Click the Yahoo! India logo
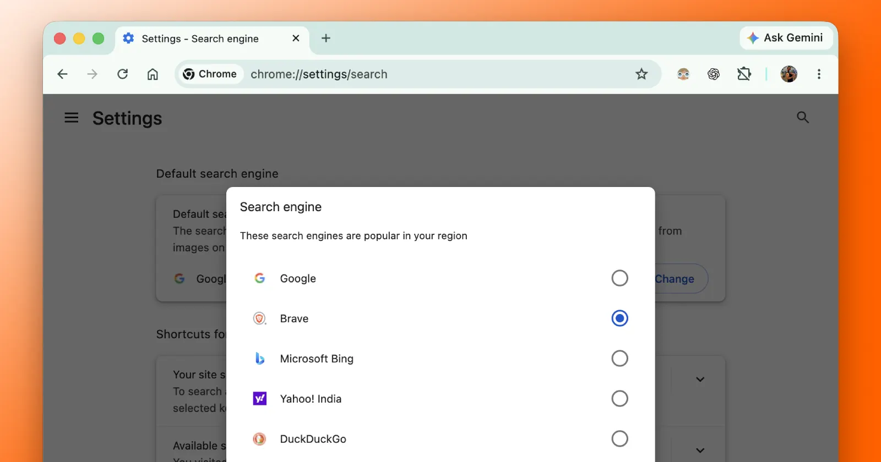The width and height of the screenshot is (881, 462). pyautogui.click(x=260, y=399)
